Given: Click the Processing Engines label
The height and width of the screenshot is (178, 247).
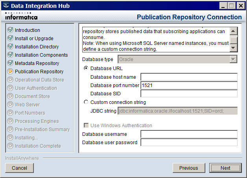Looking at the screenshot, I should click(x=37, y=121).
